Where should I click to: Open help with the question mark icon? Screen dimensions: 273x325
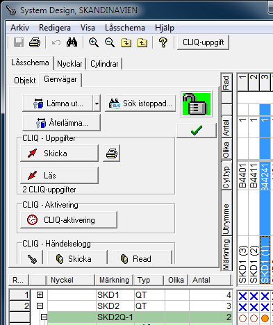(x=163, y=42)
